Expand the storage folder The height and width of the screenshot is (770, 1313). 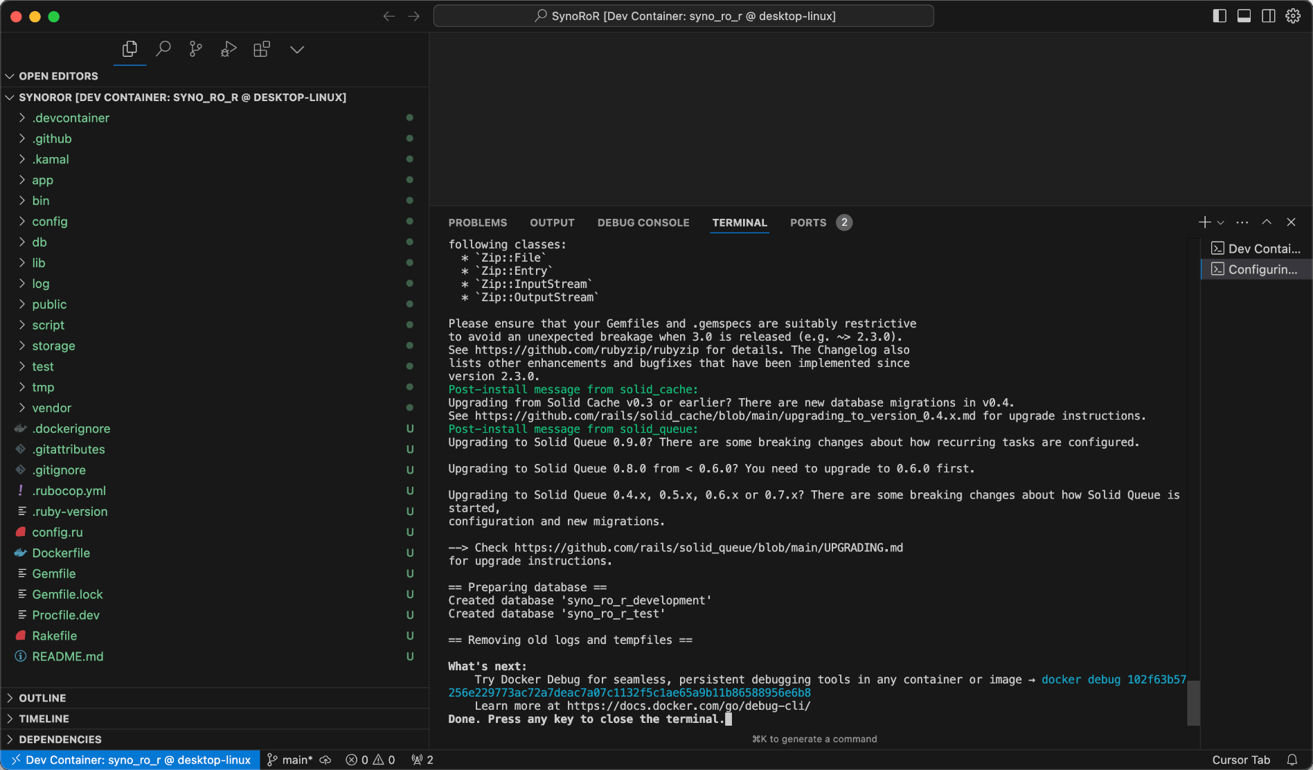pos(215,346)
